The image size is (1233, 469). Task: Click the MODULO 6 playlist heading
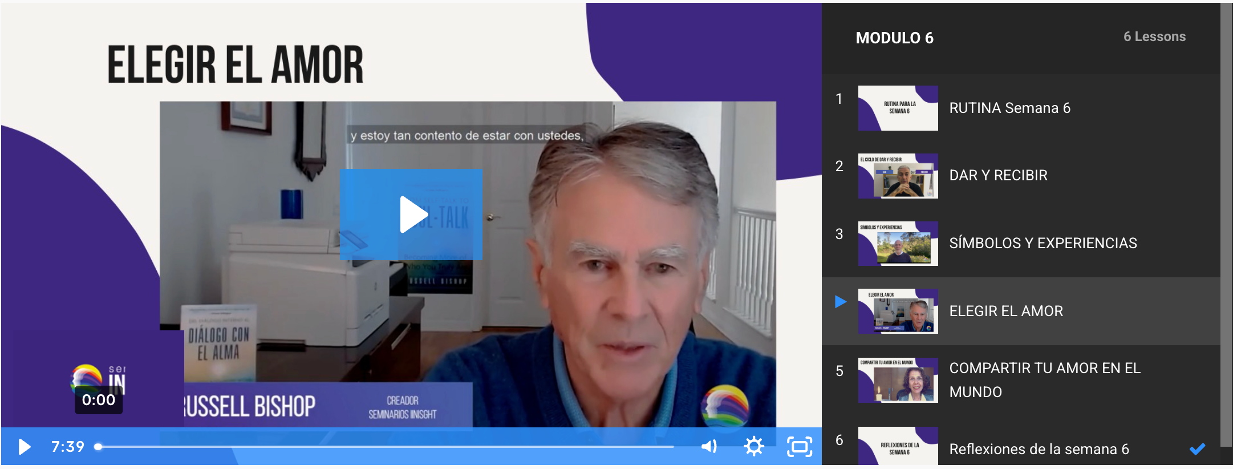tap(894, 38)
